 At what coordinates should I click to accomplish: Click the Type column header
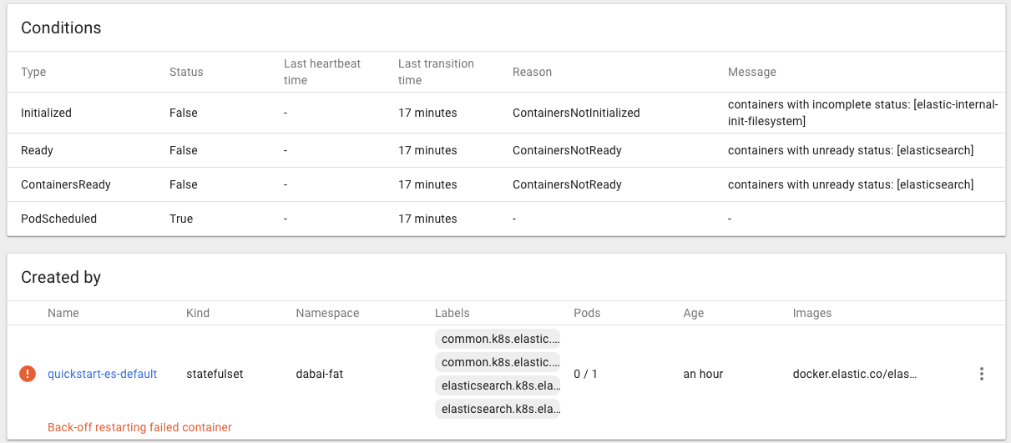click(33, 72)
